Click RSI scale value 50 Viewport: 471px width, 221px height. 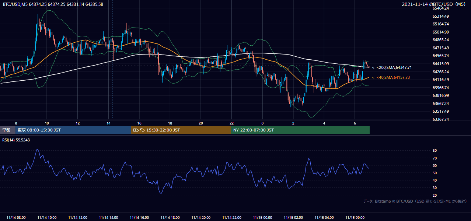pyautogui.click(x=435, y=173)
